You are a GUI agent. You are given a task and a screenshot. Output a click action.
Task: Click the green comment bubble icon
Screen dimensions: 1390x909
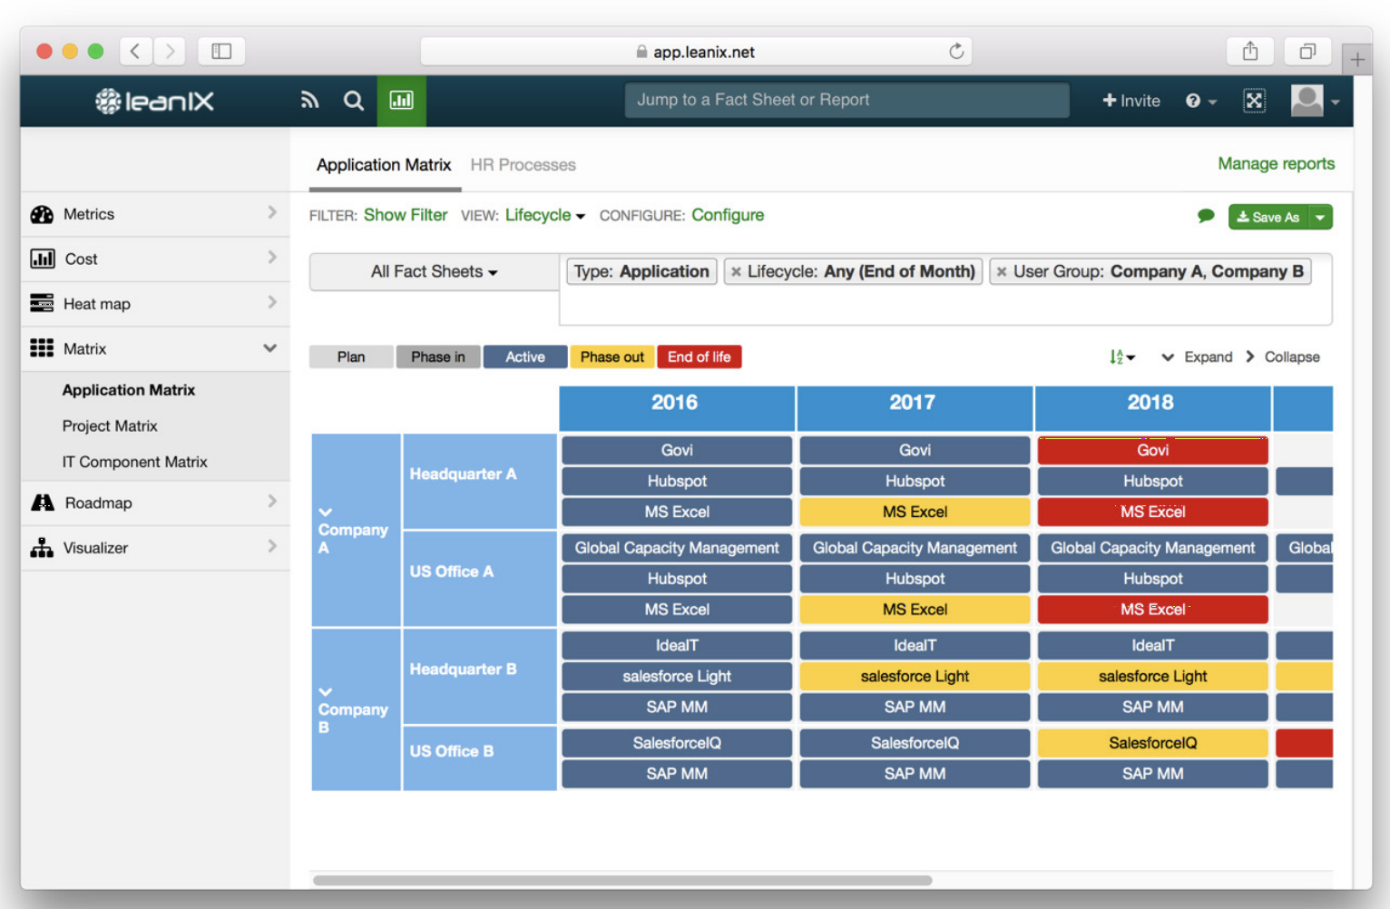[1206, 216]
